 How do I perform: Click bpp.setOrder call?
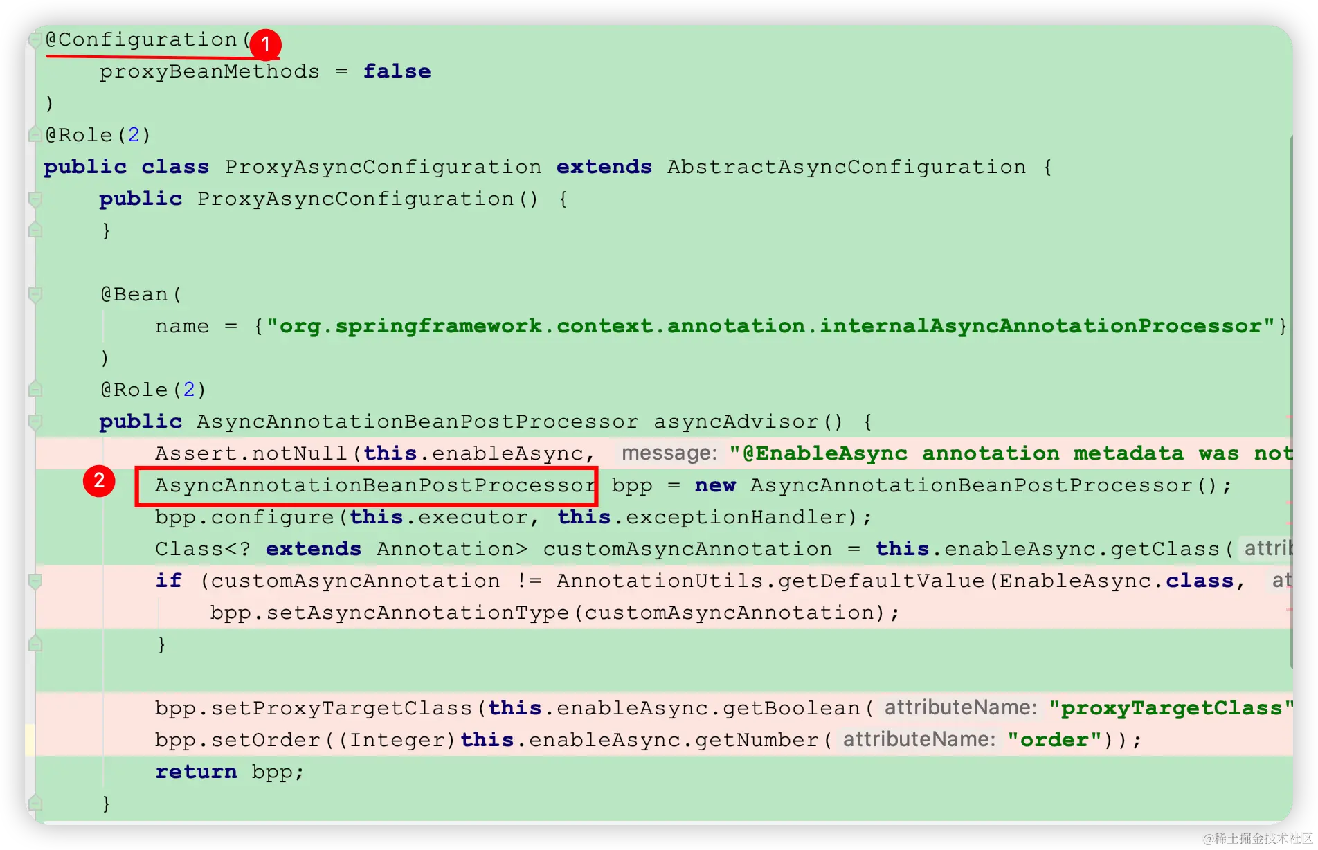tap(237, 740)
